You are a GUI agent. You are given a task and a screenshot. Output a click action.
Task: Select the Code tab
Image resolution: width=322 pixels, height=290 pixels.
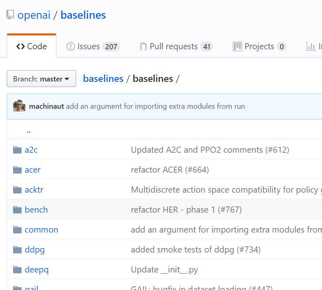(x=31, y=46)
